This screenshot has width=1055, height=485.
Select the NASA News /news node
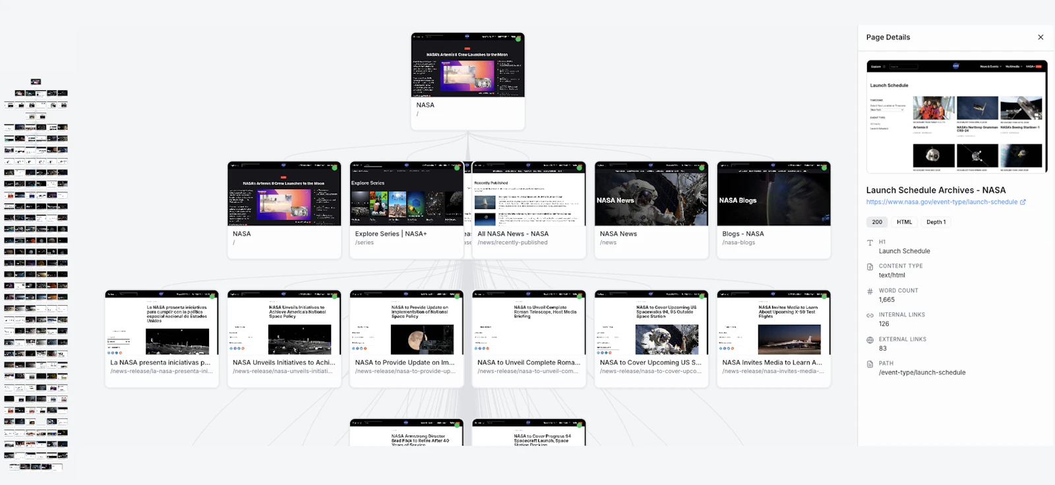tap(651, 210)
